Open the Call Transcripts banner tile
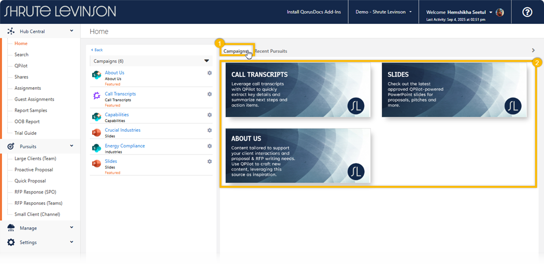The image size is (544, 264). (298, 90)
